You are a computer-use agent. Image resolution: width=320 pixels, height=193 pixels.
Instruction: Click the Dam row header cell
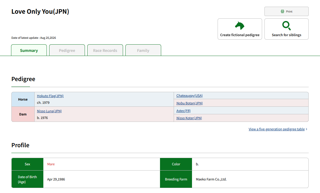pos(23,114)
